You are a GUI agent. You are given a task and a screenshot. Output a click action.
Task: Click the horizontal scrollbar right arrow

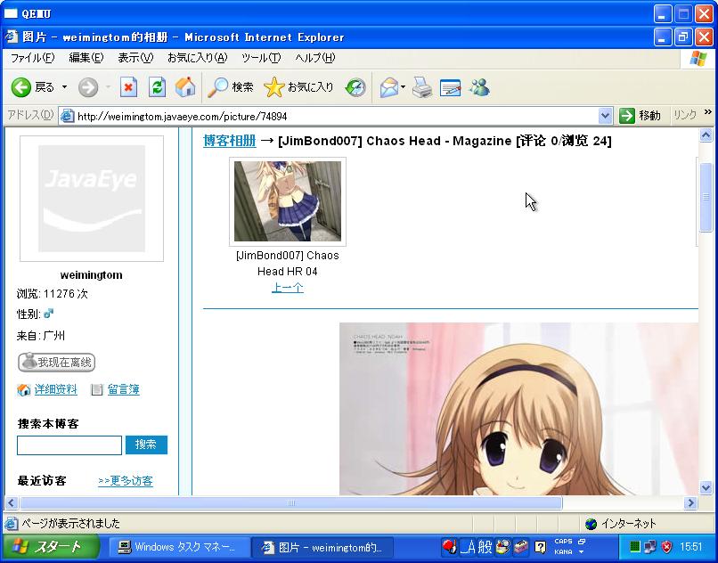(x=691, y=503)
